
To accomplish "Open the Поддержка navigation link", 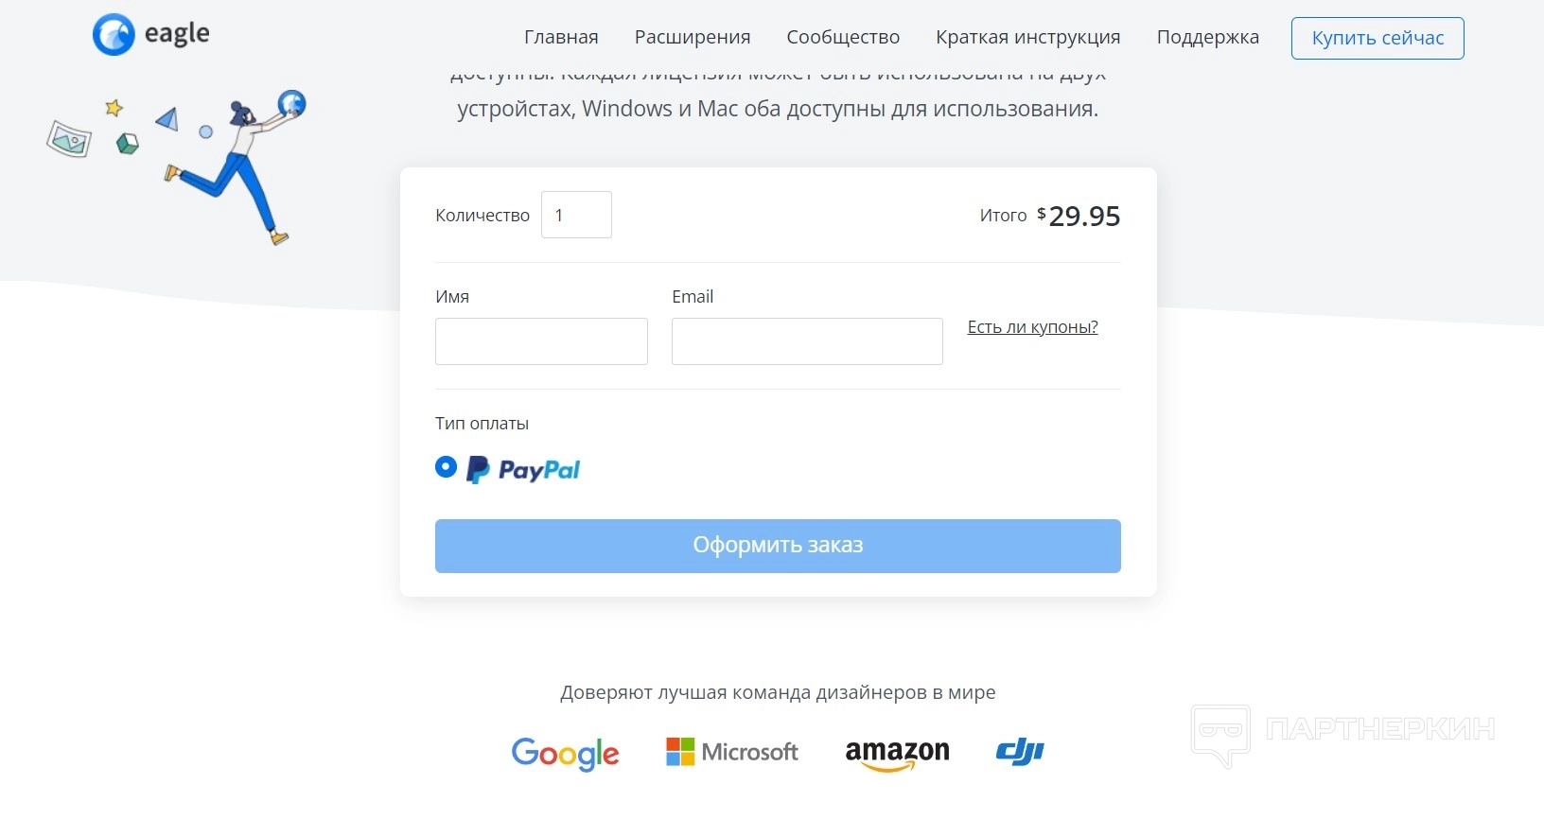I will click(x=1207, y=38).
